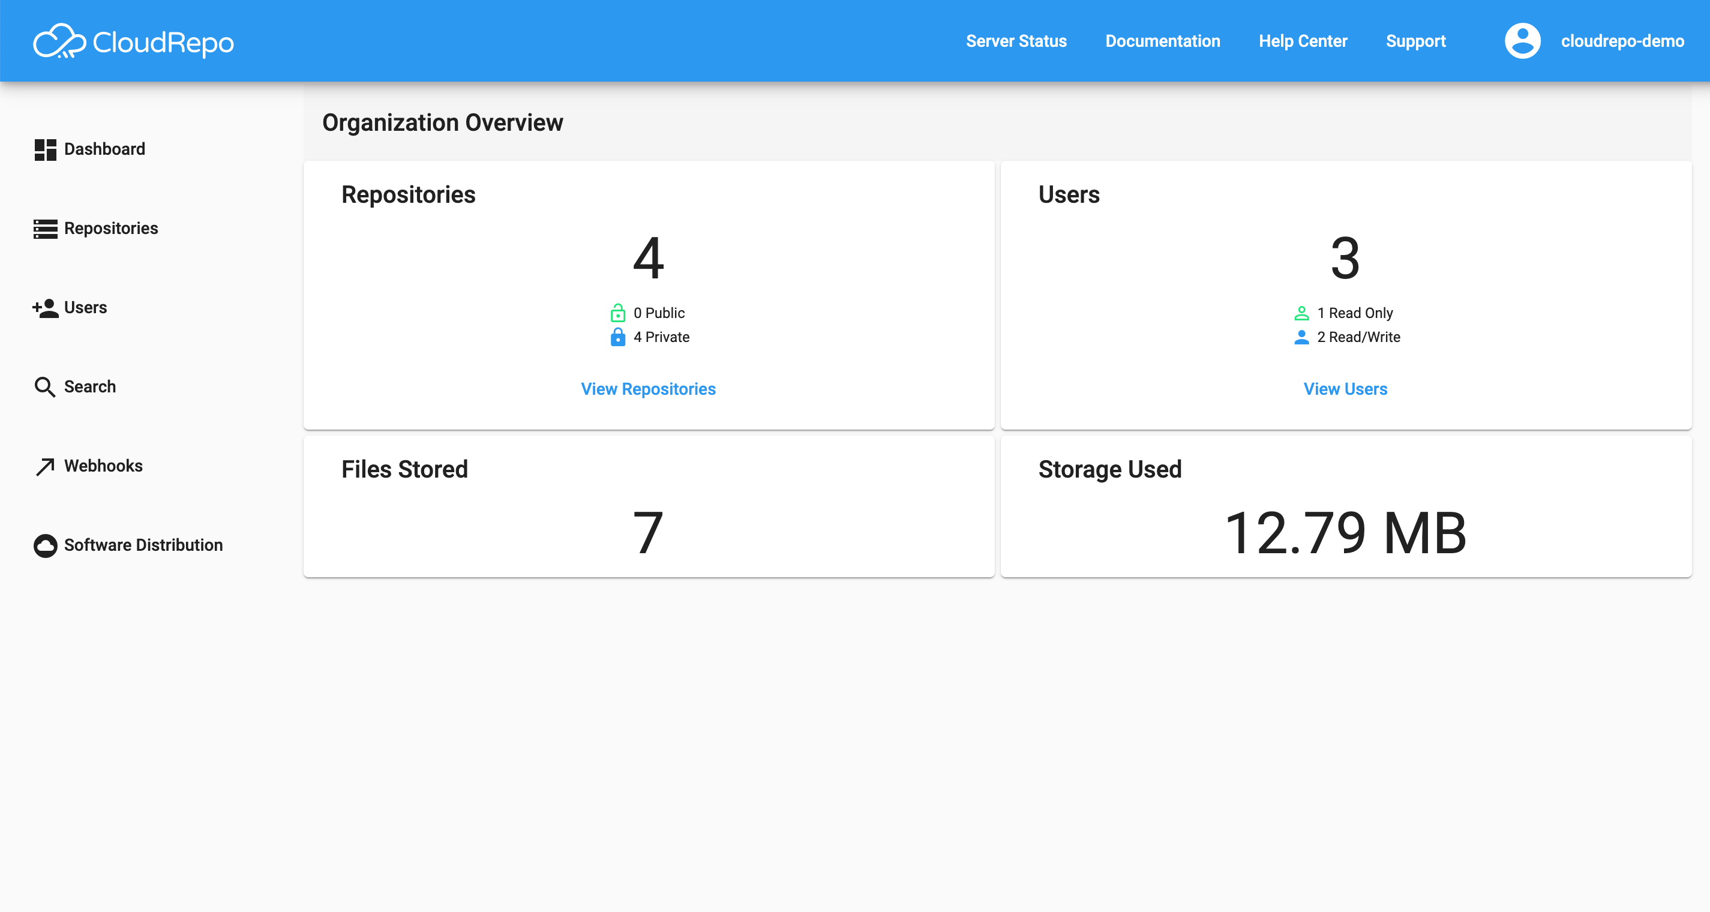Click the Repositories storage icon in sidebar
This screenshot has height=912, width=1710.
[x=45, y=229]
